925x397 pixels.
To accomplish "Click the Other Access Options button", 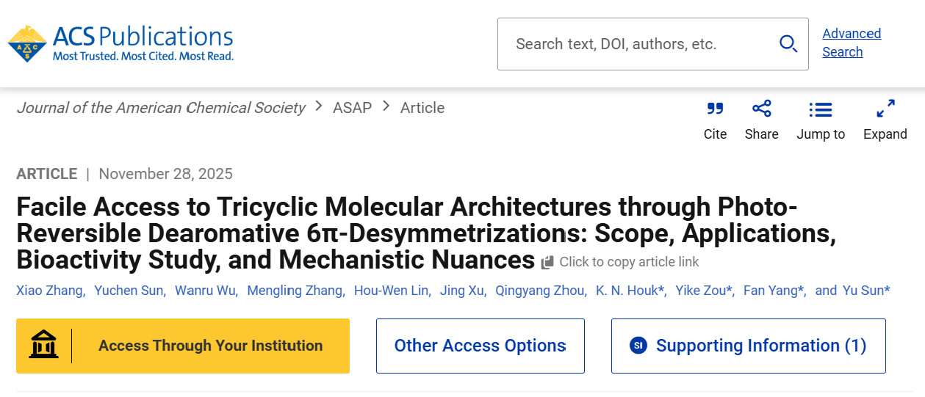I will 480,346.
